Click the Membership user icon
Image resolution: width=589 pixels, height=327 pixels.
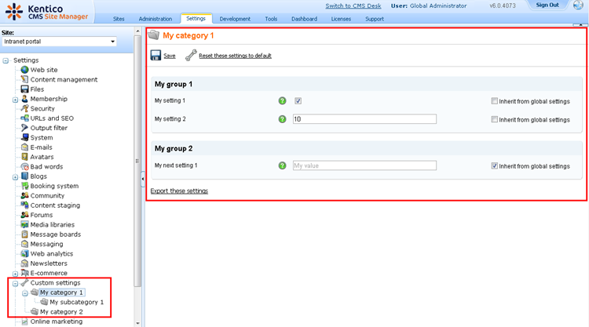pyautogui.click(x=25, y=99)
